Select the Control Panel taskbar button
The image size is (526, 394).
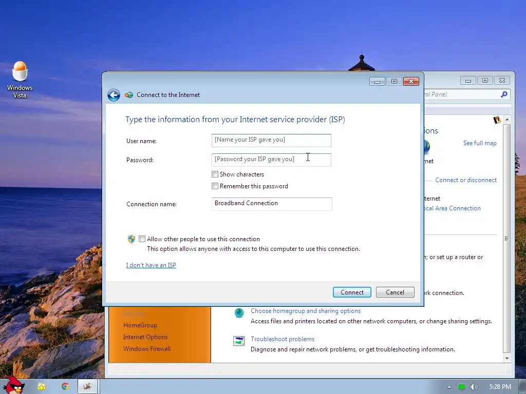87,386
